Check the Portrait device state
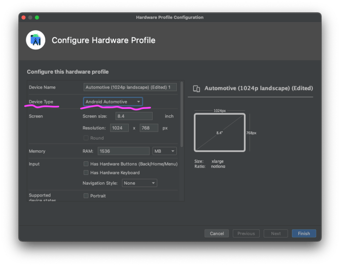The image size is (340, 266). click(86, 196)
